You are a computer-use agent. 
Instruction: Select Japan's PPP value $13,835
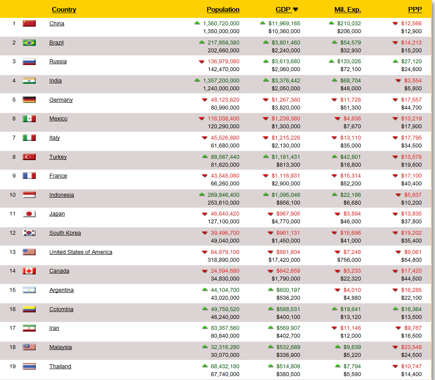click(411, 214)
